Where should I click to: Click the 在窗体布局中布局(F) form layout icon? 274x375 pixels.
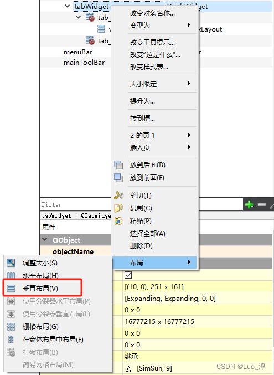tap(11, 339)
